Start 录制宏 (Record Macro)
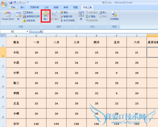 click(28, 13)
